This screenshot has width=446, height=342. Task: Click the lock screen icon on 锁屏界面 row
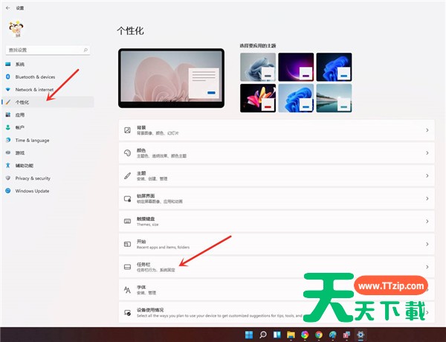coord(127,199)
